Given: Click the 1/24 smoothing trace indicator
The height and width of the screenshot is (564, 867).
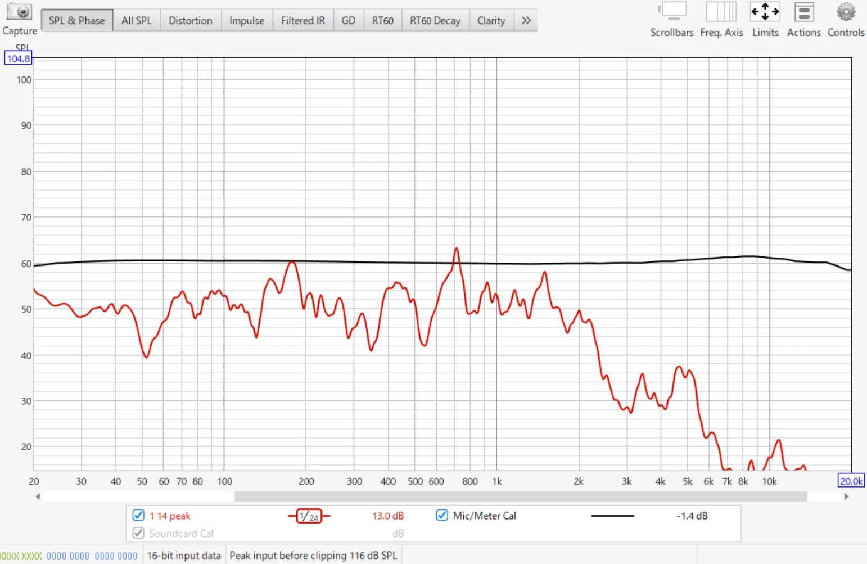Looking at the screenshot, I should click(x=309, y=516).
